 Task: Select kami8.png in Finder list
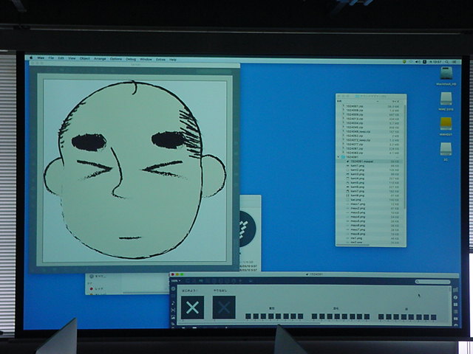click(358, 195)
